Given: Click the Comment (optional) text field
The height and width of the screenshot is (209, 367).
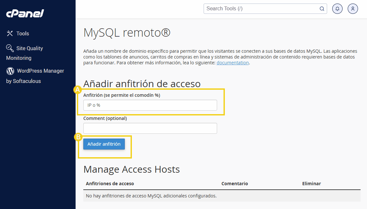Looking at the screenshot, I should coord(150,128).
